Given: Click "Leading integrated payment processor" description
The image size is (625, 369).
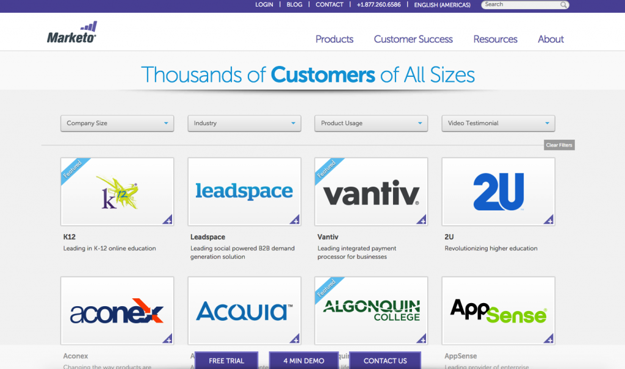Looking at the screenshot, I should click(356, 253).
